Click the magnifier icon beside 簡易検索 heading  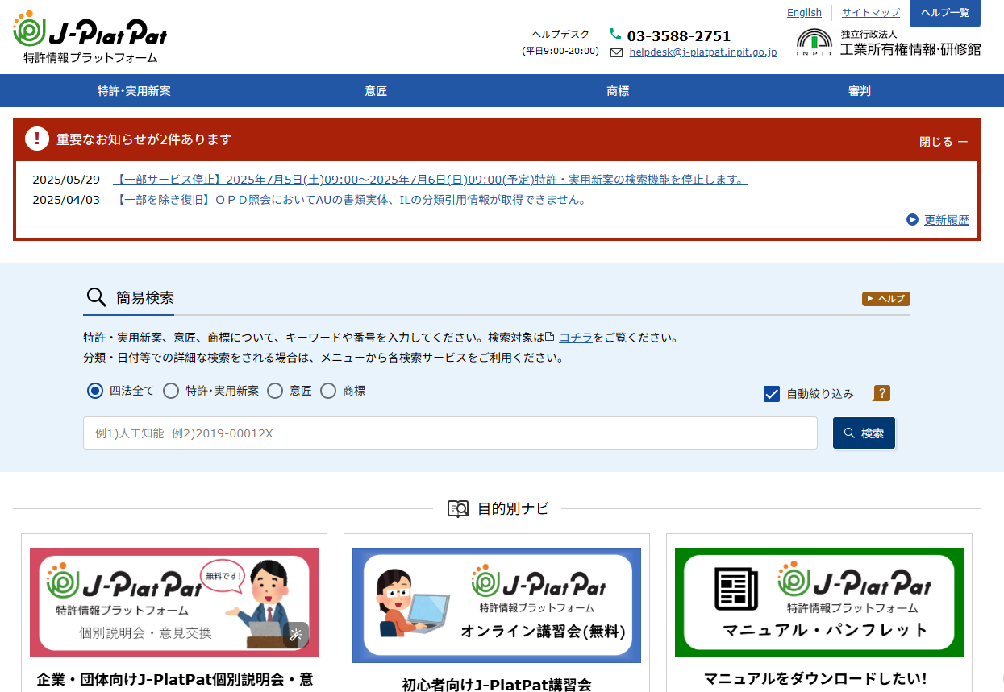click(97, 297)
